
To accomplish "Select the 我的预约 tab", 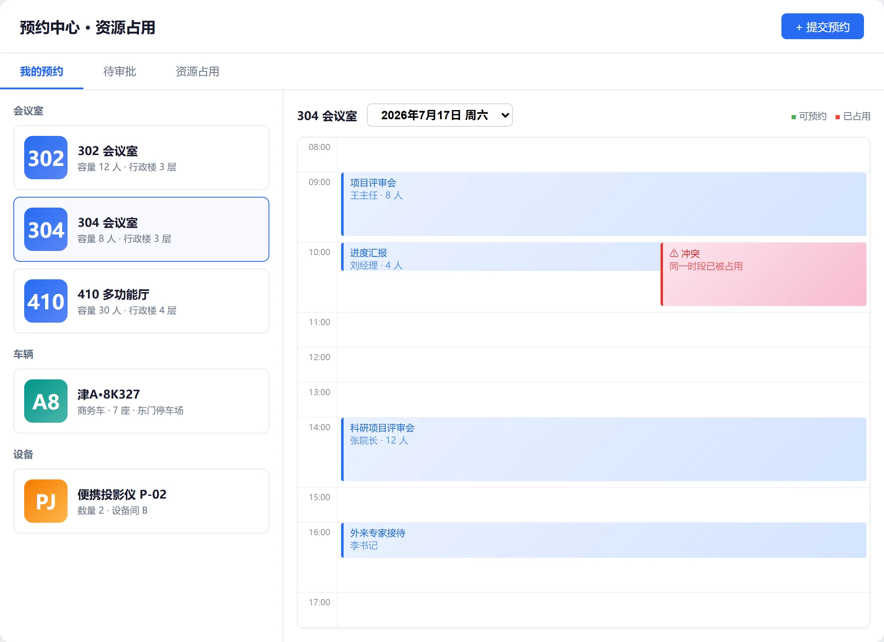I will click(42, 71).
